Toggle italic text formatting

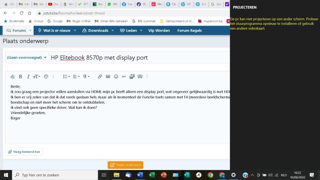pos(28,76)
